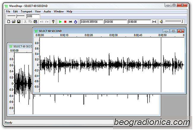
Task: Create a new file with toolbar icon
Action: pos(9,22)
